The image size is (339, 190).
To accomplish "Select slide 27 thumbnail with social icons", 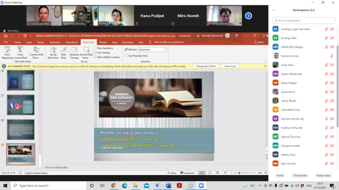I will (21, 105).
